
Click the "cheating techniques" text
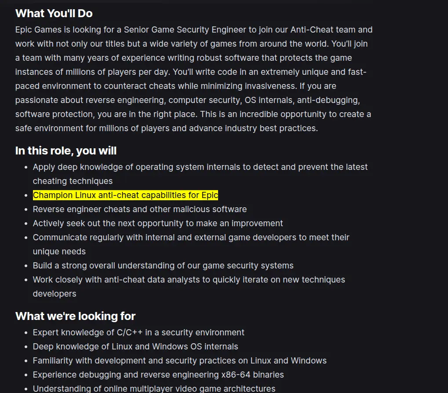pyautogui.click(x=73, y=181)
